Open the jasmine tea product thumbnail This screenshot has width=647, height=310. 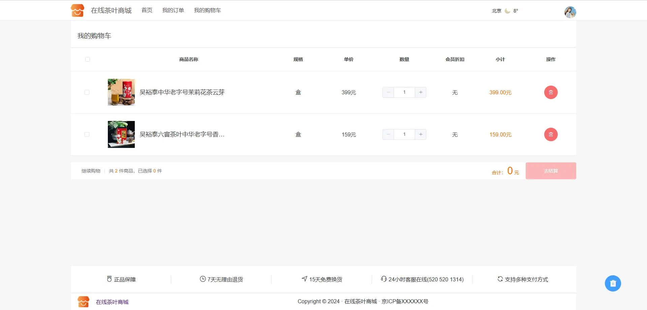121,92
